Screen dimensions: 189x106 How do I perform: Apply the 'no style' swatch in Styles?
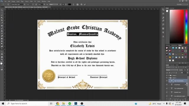[167, 48]
